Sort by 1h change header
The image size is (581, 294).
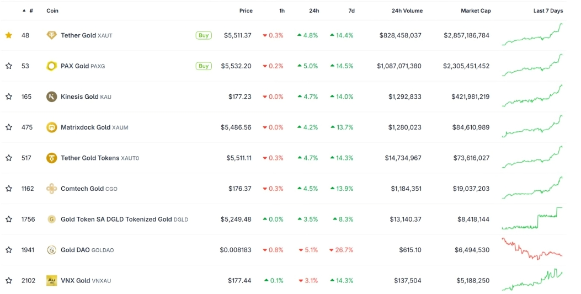(x=282, y=10)
